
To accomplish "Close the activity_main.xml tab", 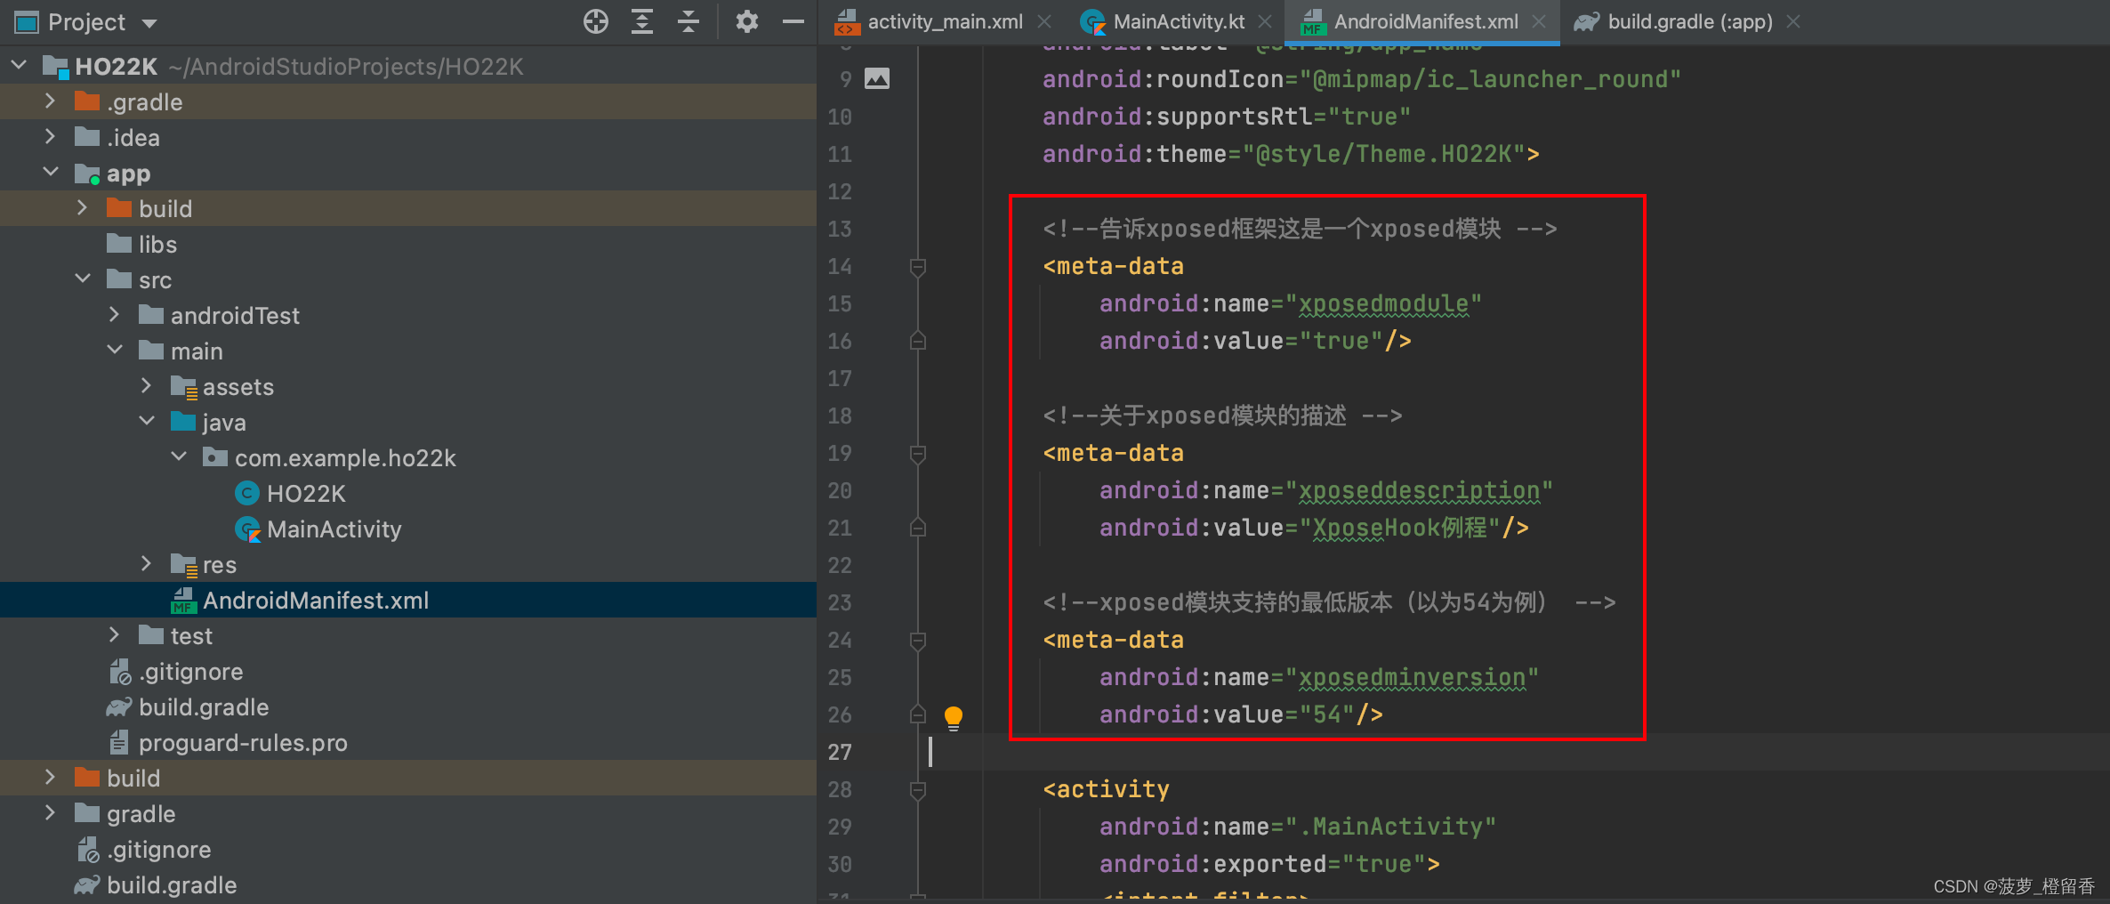I will pyautogui.click(x=1045, y=21).
